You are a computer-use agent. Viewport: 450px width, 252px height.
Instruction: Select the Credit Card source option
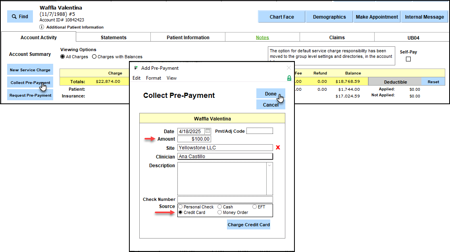point(181,212)
